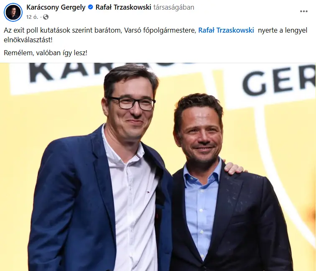The height and width of the screenshot is (271, 316).
Task: Click the globe public privacy icon
Action: tap(46, 17)
